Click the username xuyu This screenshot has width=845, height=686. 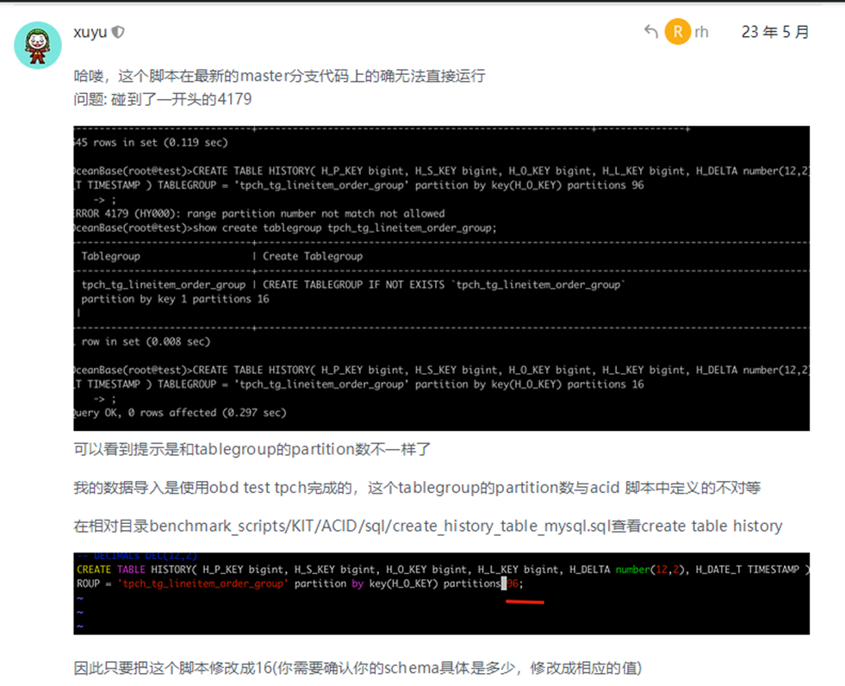90,33
